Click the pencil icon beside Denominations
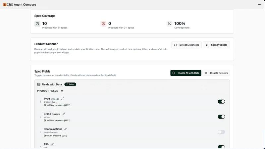 point(65,129)
